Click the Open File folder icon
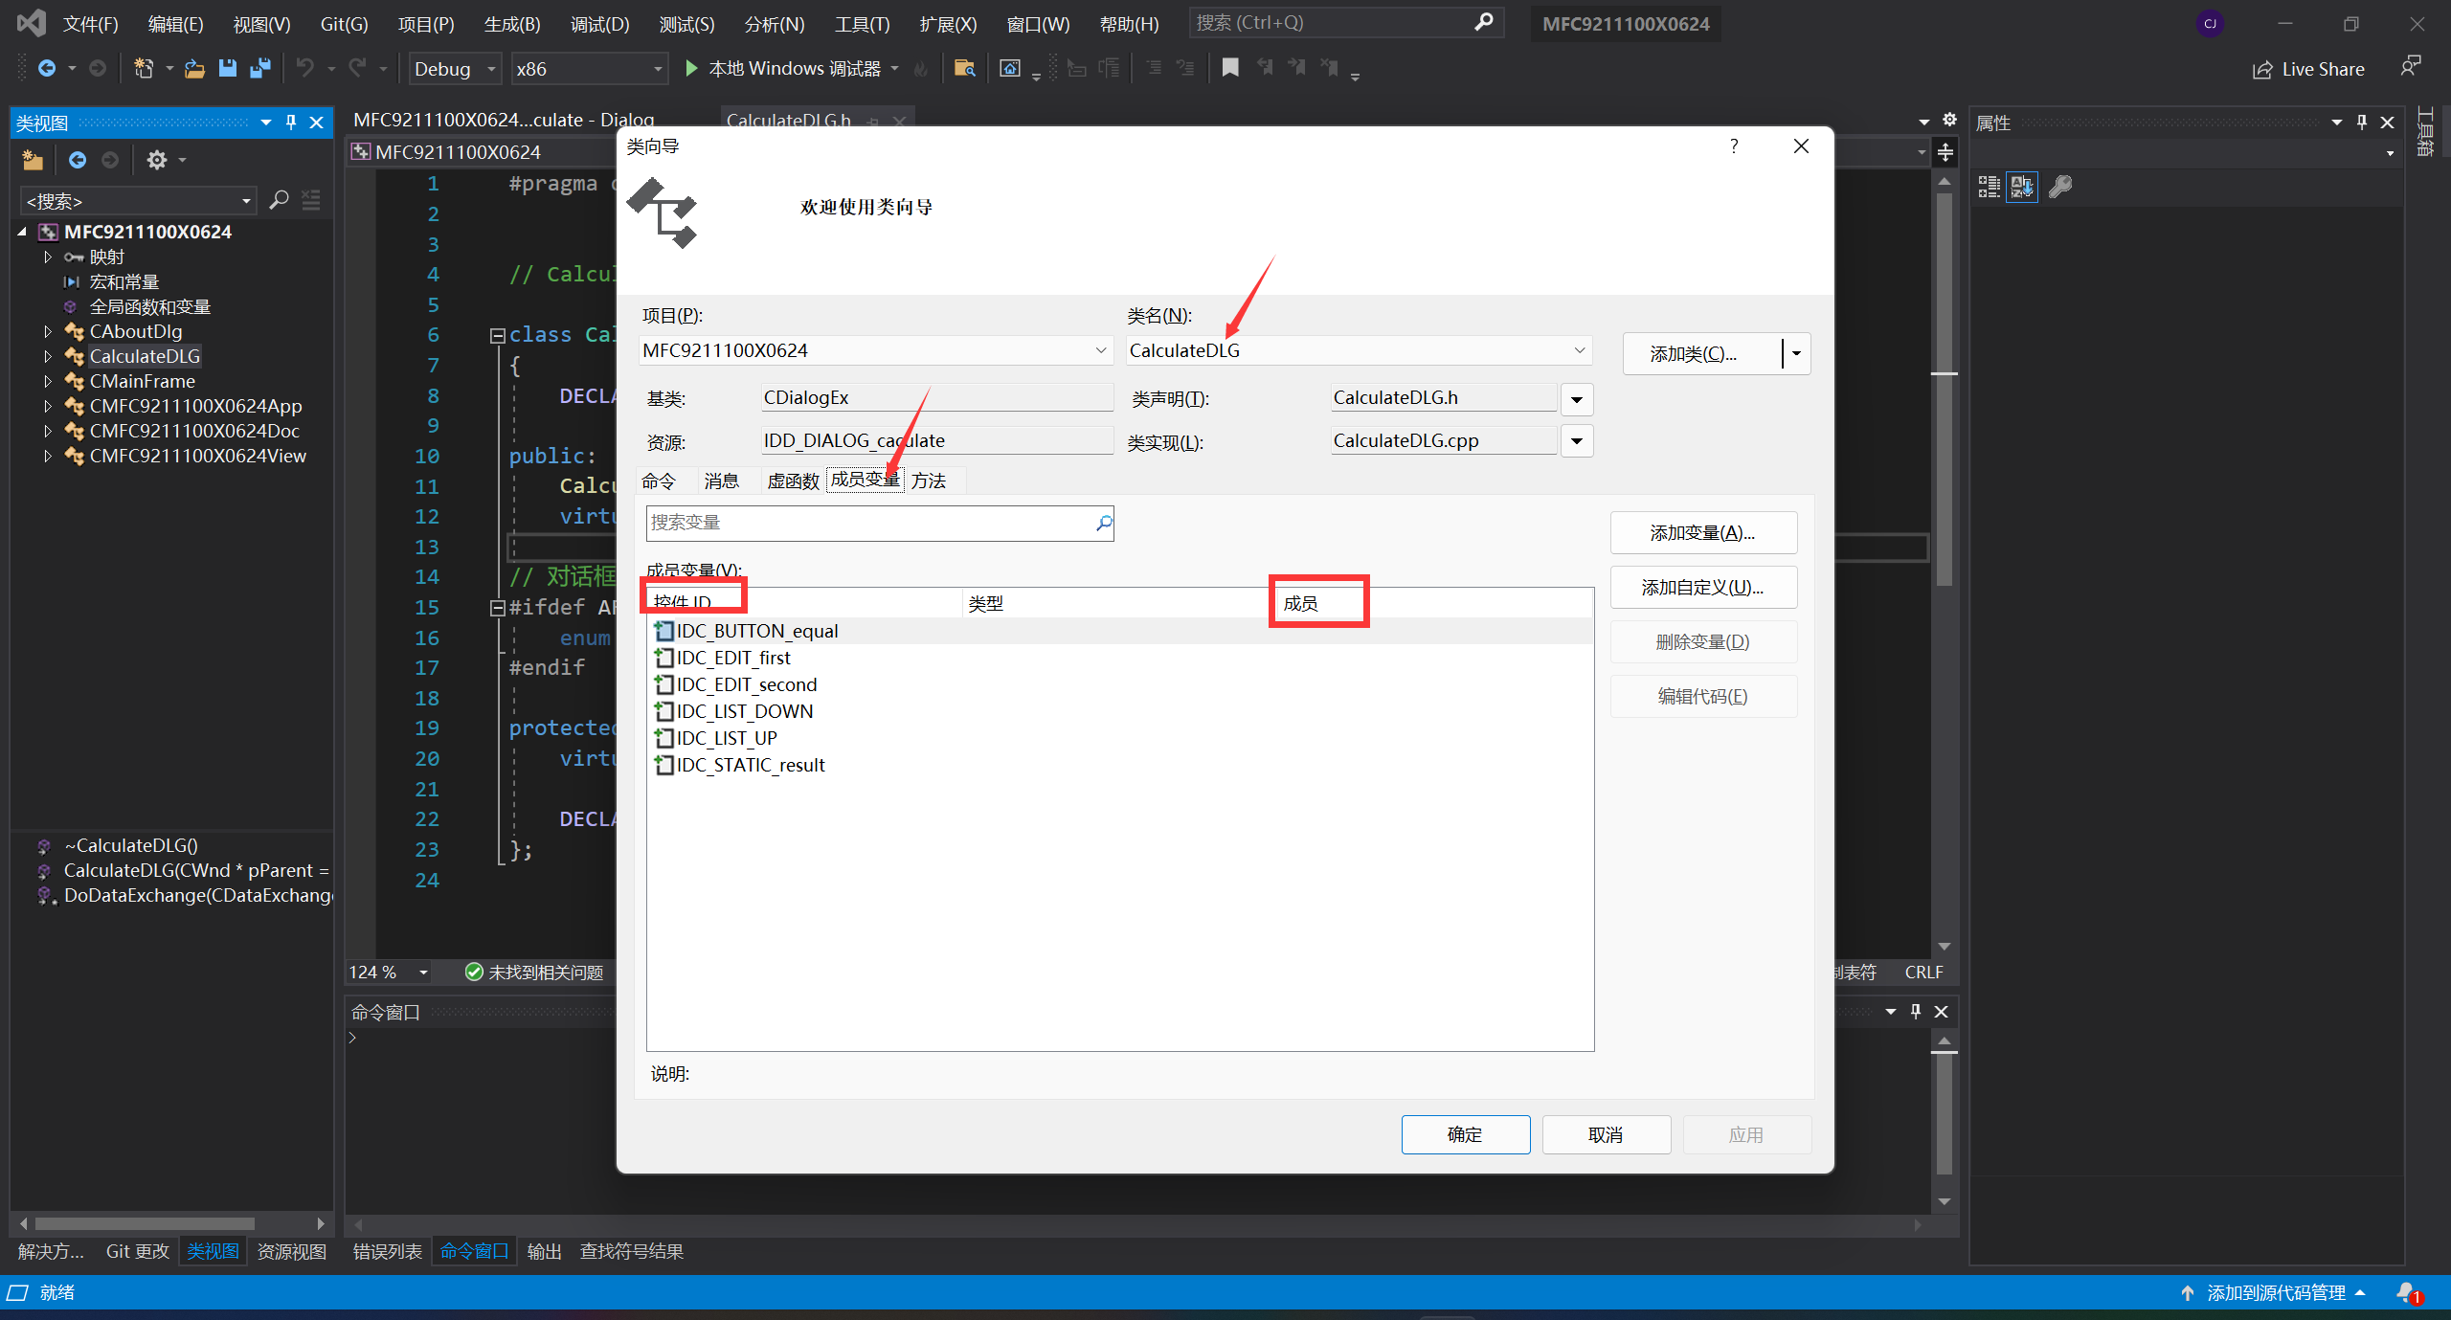This screenshot has width=2451, height=1320. [x=194, y=68]
